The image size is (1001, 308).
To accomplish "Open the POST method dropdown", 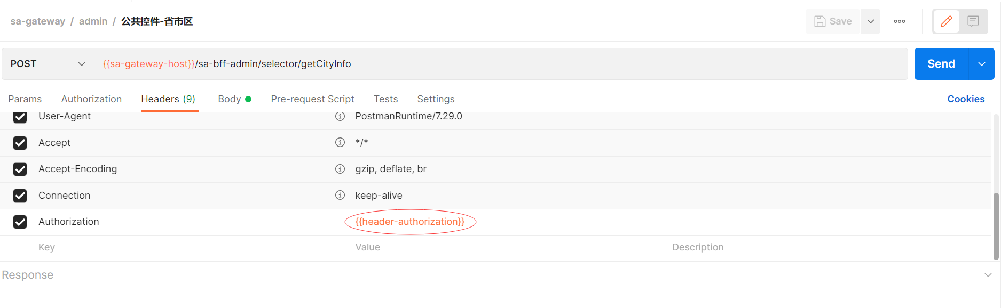I will click(48, 64).
